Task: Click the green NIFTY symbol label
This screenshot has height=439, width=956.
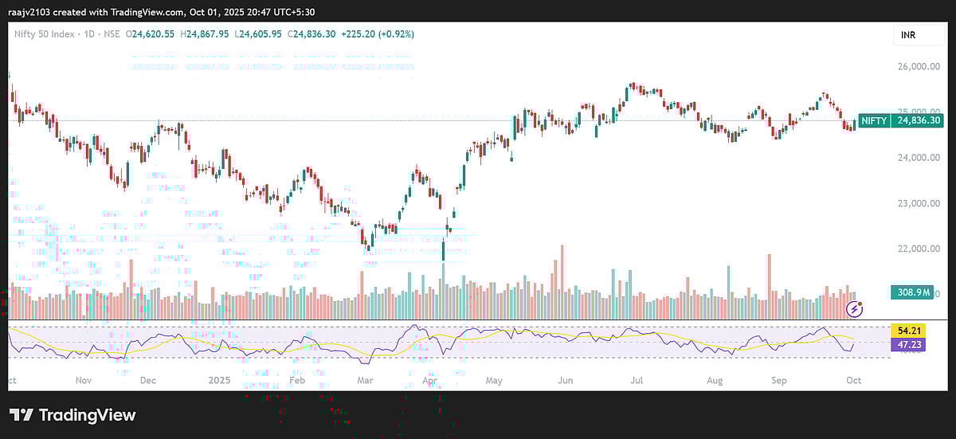Action: click(874, 120)
